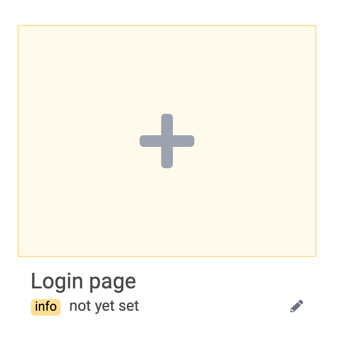Open the empty Login page placeholder thumbnail

167,141
